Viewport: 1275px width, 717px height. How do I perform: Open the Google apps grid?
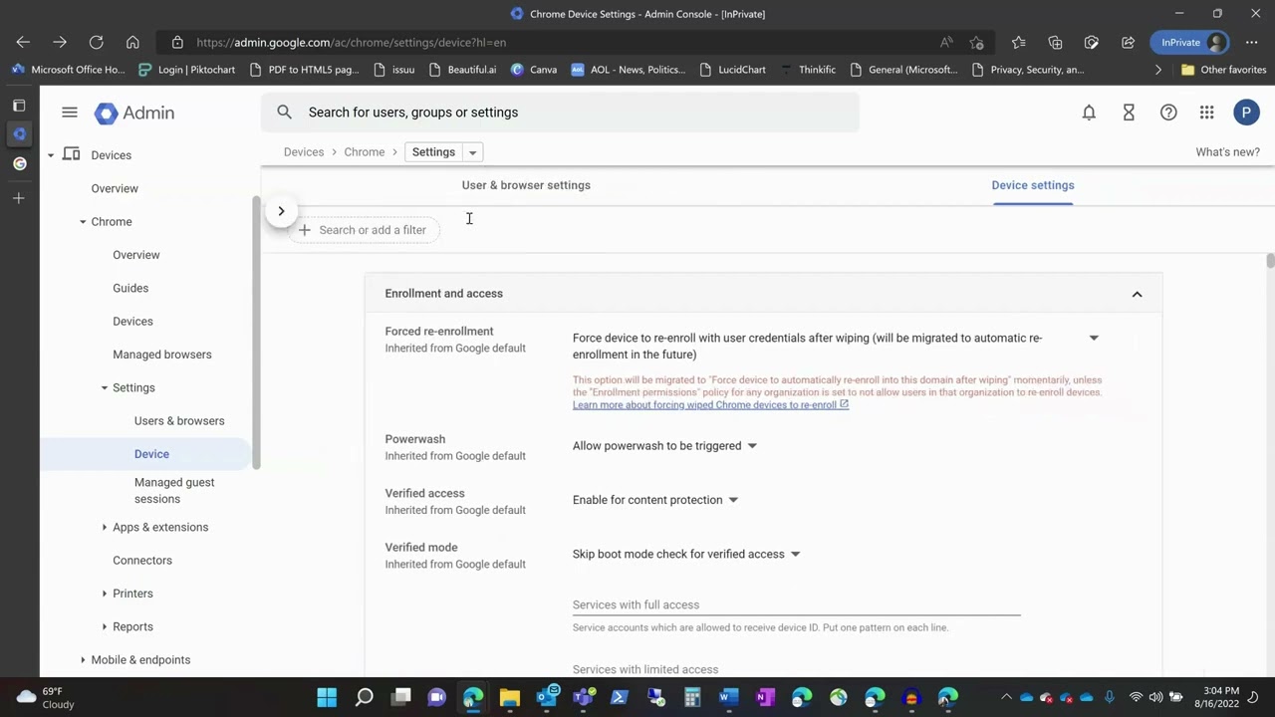(x=1207, y=113)
